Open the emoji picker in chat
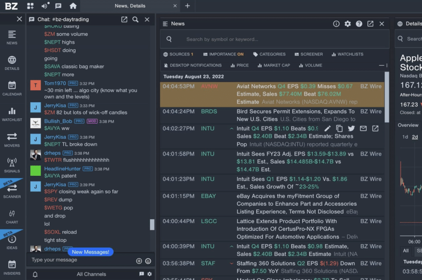The height and width of the screenshot is (280, 422). 148,261
